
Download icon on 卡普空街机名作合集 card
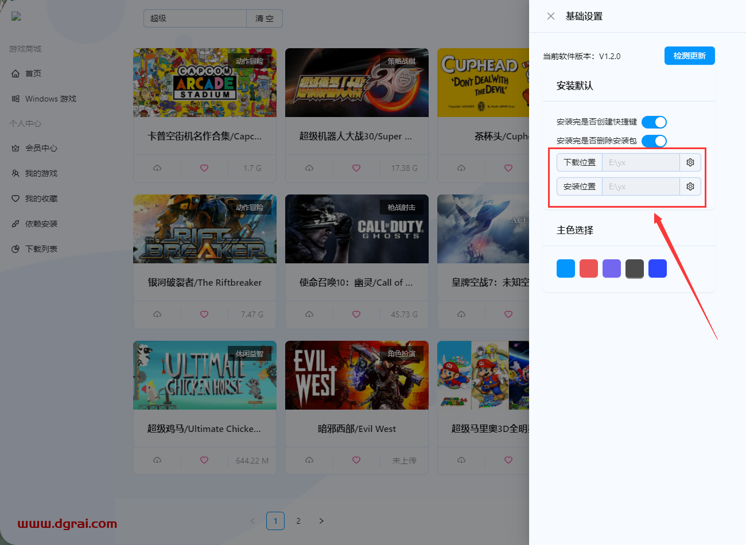click(157, 168)
